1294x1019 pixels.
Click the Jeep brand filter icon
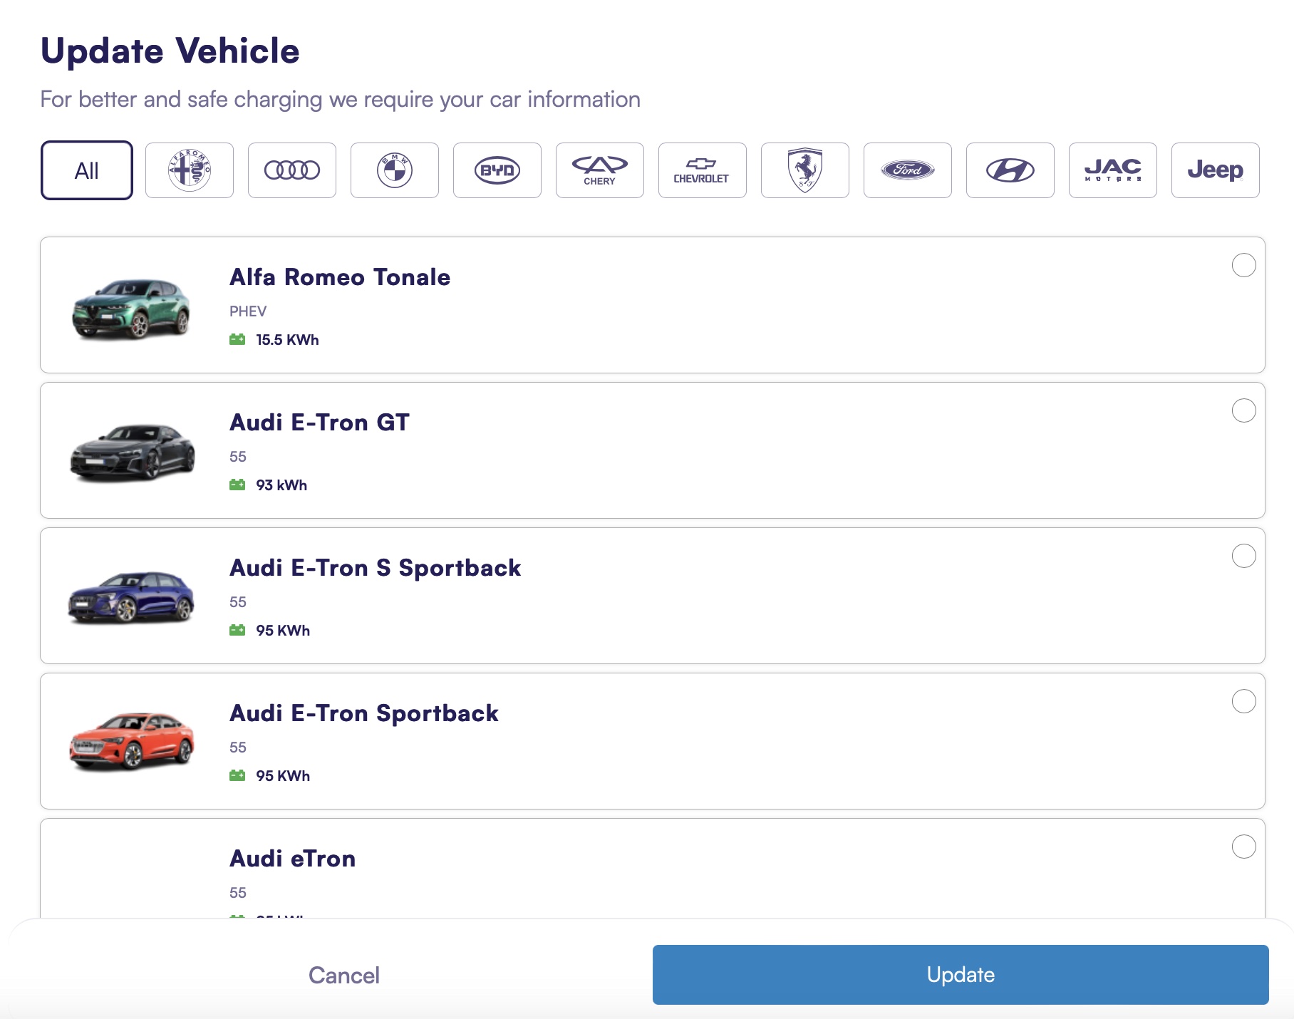1215,170
